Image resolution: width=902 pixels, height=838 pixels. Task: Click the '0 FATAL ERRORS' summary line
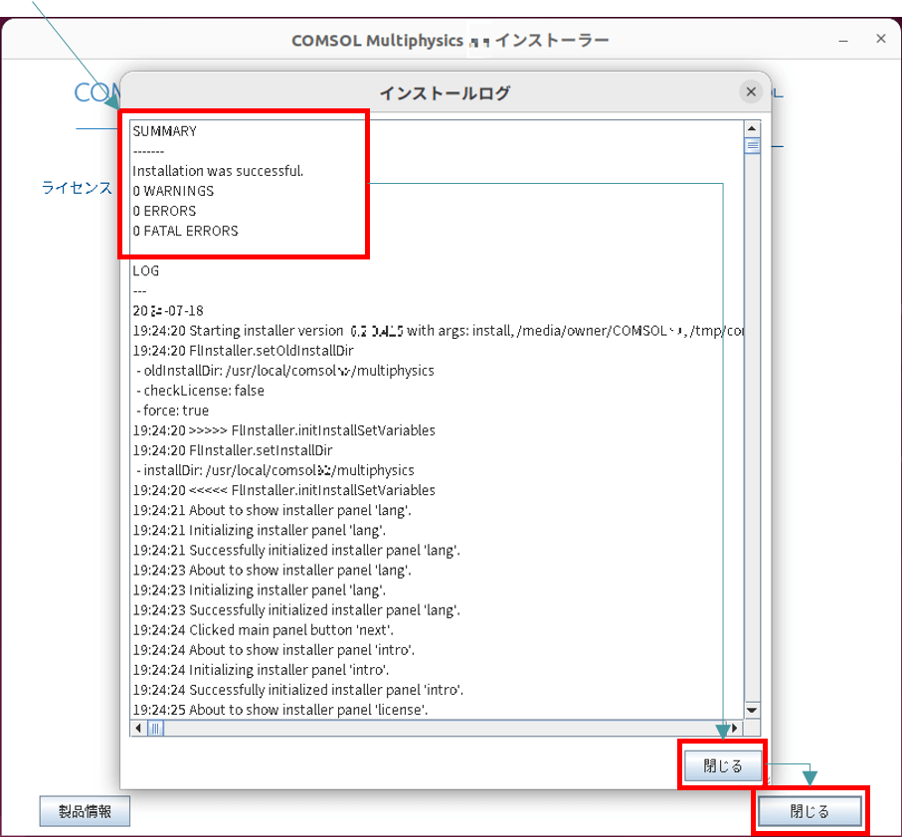tap(185, 231)
